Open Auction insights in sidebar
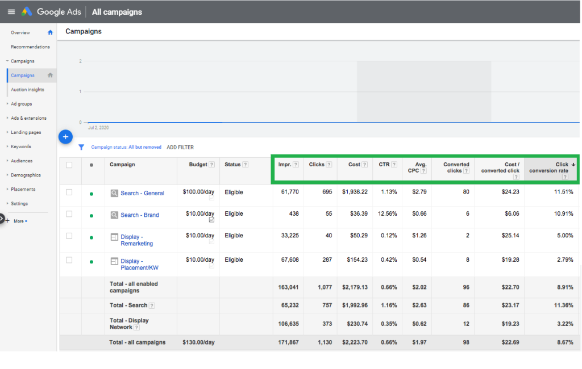This screenshot has width=582, height=369. [x=27, y=89]
